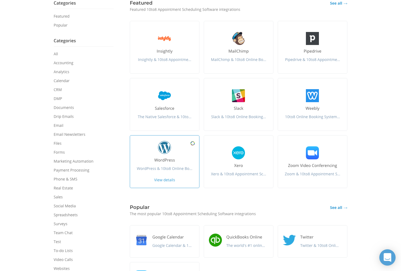This screenshot has height=271, width=401.
Task: Go to Phone & SMS category
Action: pos(65,179)
